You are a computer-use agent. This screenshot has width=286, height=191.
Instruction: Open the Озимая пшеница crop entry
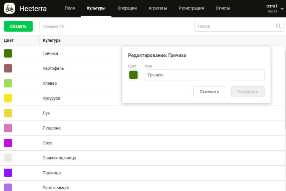pyautogui.click(x=59, y=158)
